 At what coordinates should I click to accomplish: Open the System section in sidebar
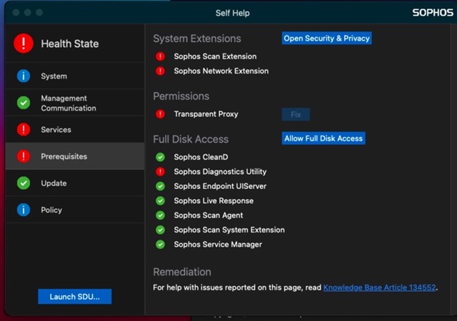pos(75,76)
